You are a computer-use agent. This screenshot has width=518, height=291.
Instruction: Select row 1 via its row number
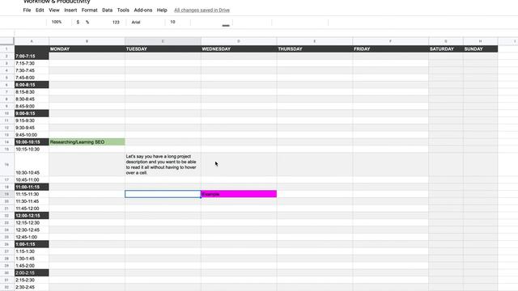(x=6, y=48)
